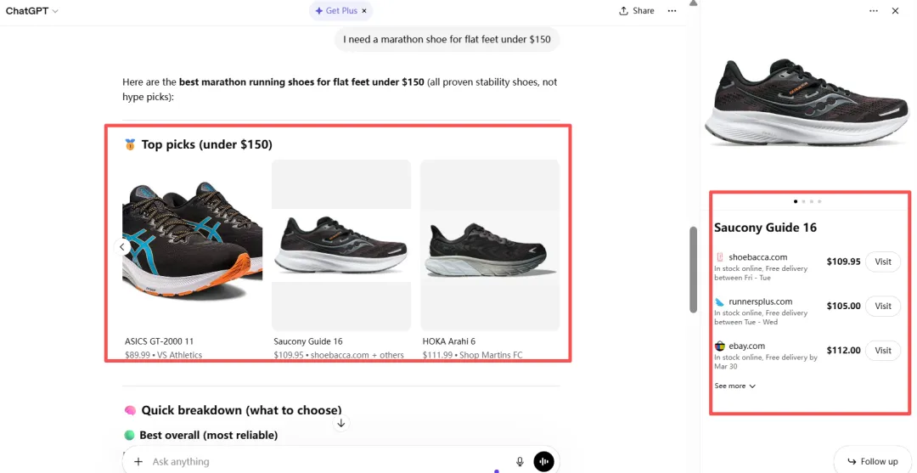Select the ASICS GT-2000 11 product card
This screenshot has width=917, height=473.
point(192,255)
